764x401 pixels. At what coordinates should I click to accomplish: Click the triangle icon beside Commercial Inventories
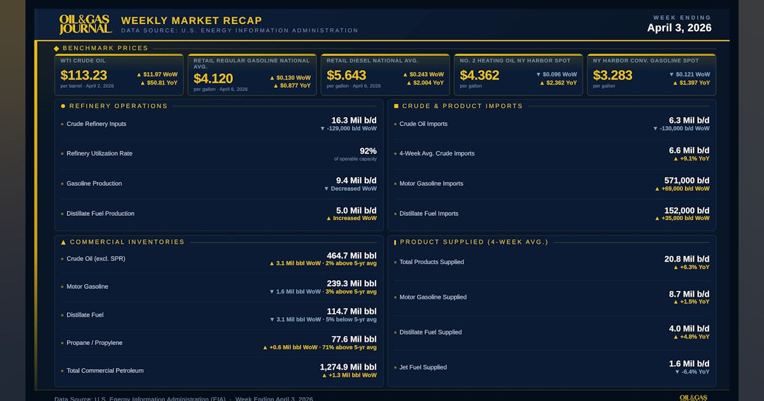[63, 243]
